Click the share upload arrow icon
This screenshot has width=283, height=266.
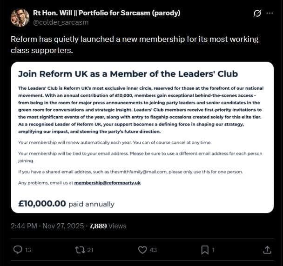267,250
